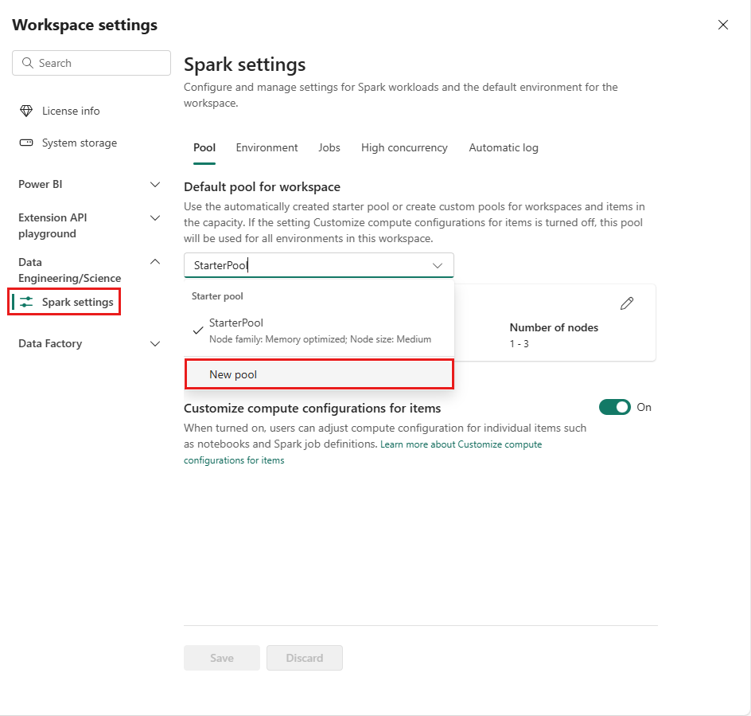The image size is (751, 716).
Task: Close the Workspace settings dialog
Action: pos(722,25)
